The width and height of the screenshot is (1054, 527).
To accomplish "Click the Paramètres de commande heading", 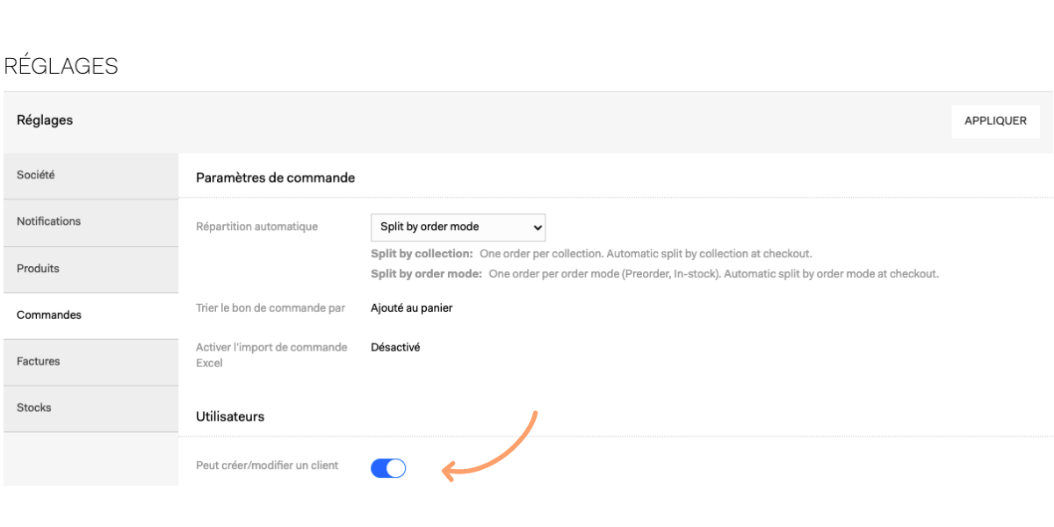I will [275, 177].
